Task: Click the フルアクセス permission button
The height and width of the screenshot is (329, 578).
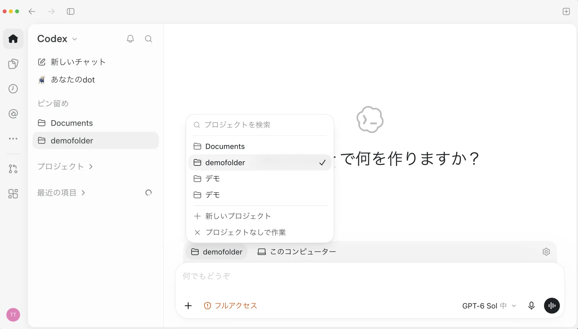Action: tap(230, 306)
